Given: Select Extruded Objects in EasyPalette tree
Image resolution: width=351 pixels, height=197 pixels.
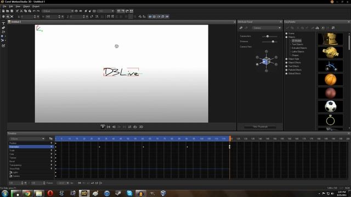Looking at the screenshot, I should point(299,48).
